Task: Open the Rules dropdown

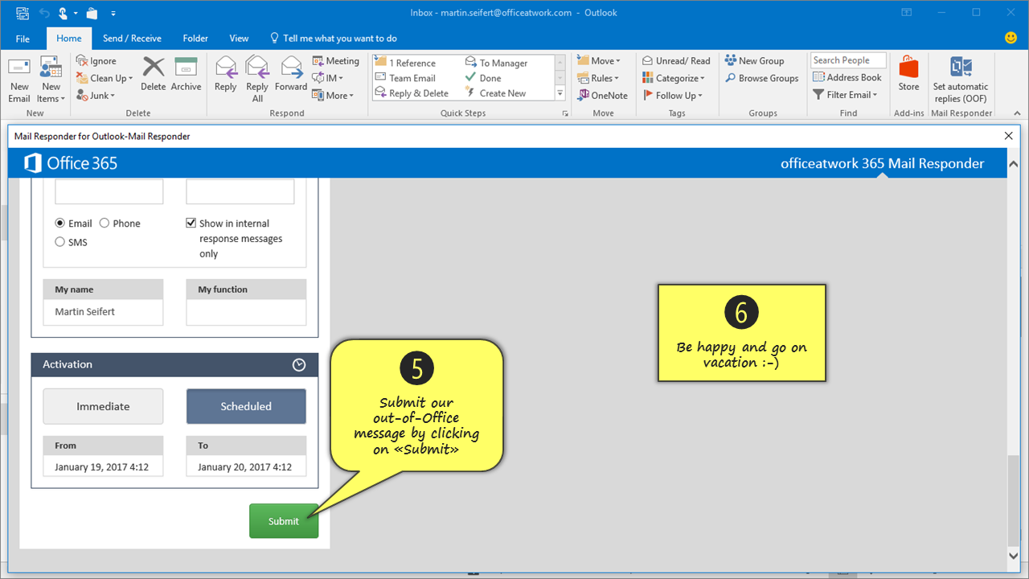Action: [x=598, y=78]
